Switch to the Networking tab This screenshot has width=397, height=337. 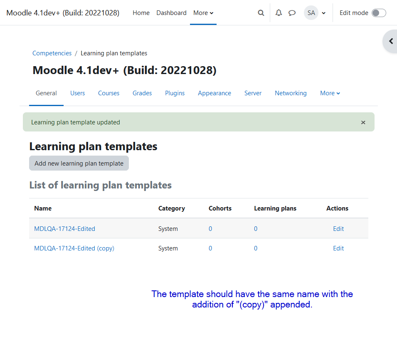[x=291, y=93]
